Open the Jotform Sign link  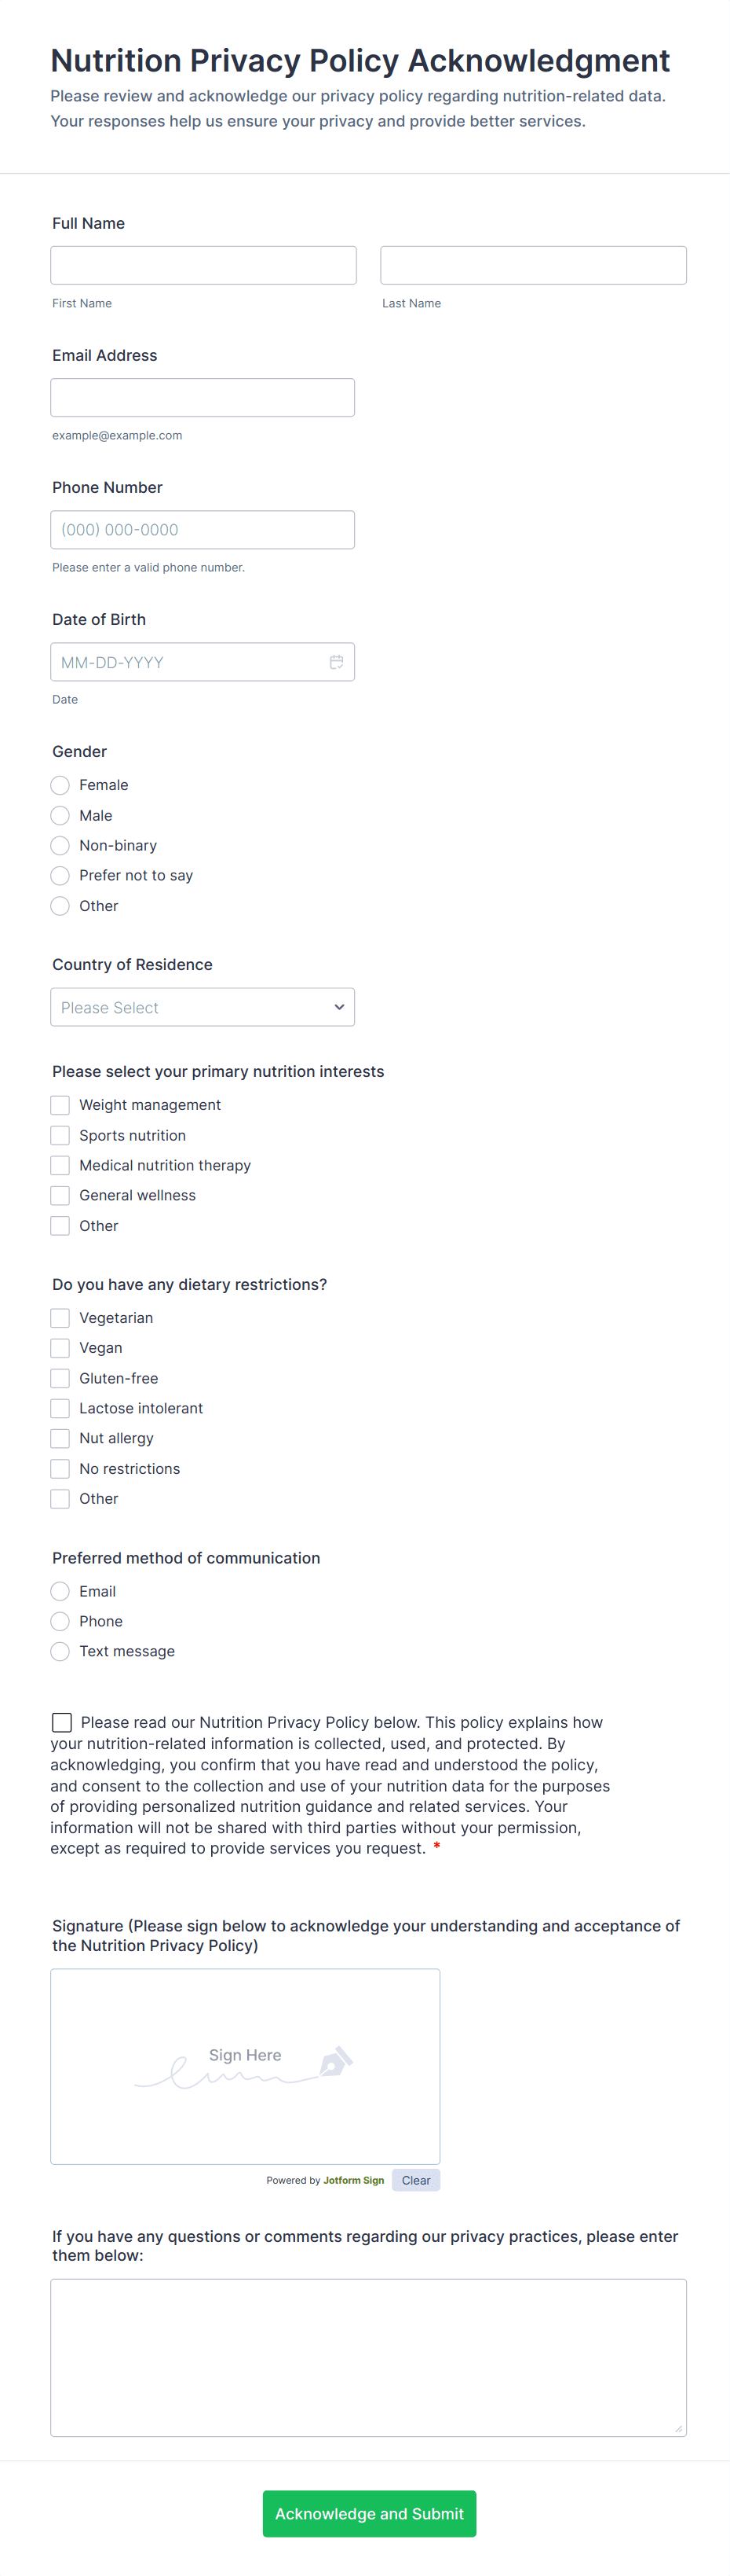(x=353, y=2180)
